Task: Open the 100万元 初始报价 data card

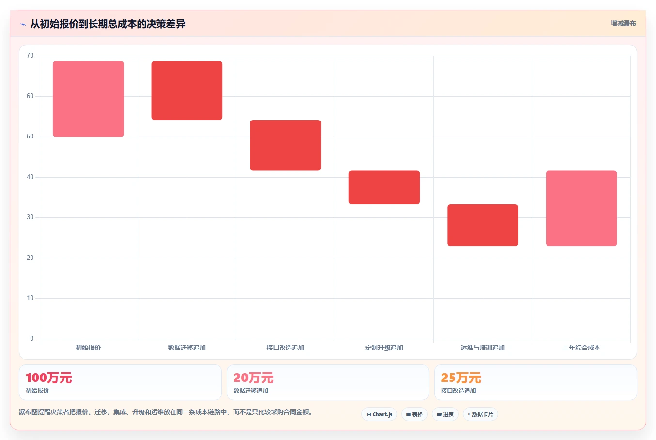Action: 120,382
